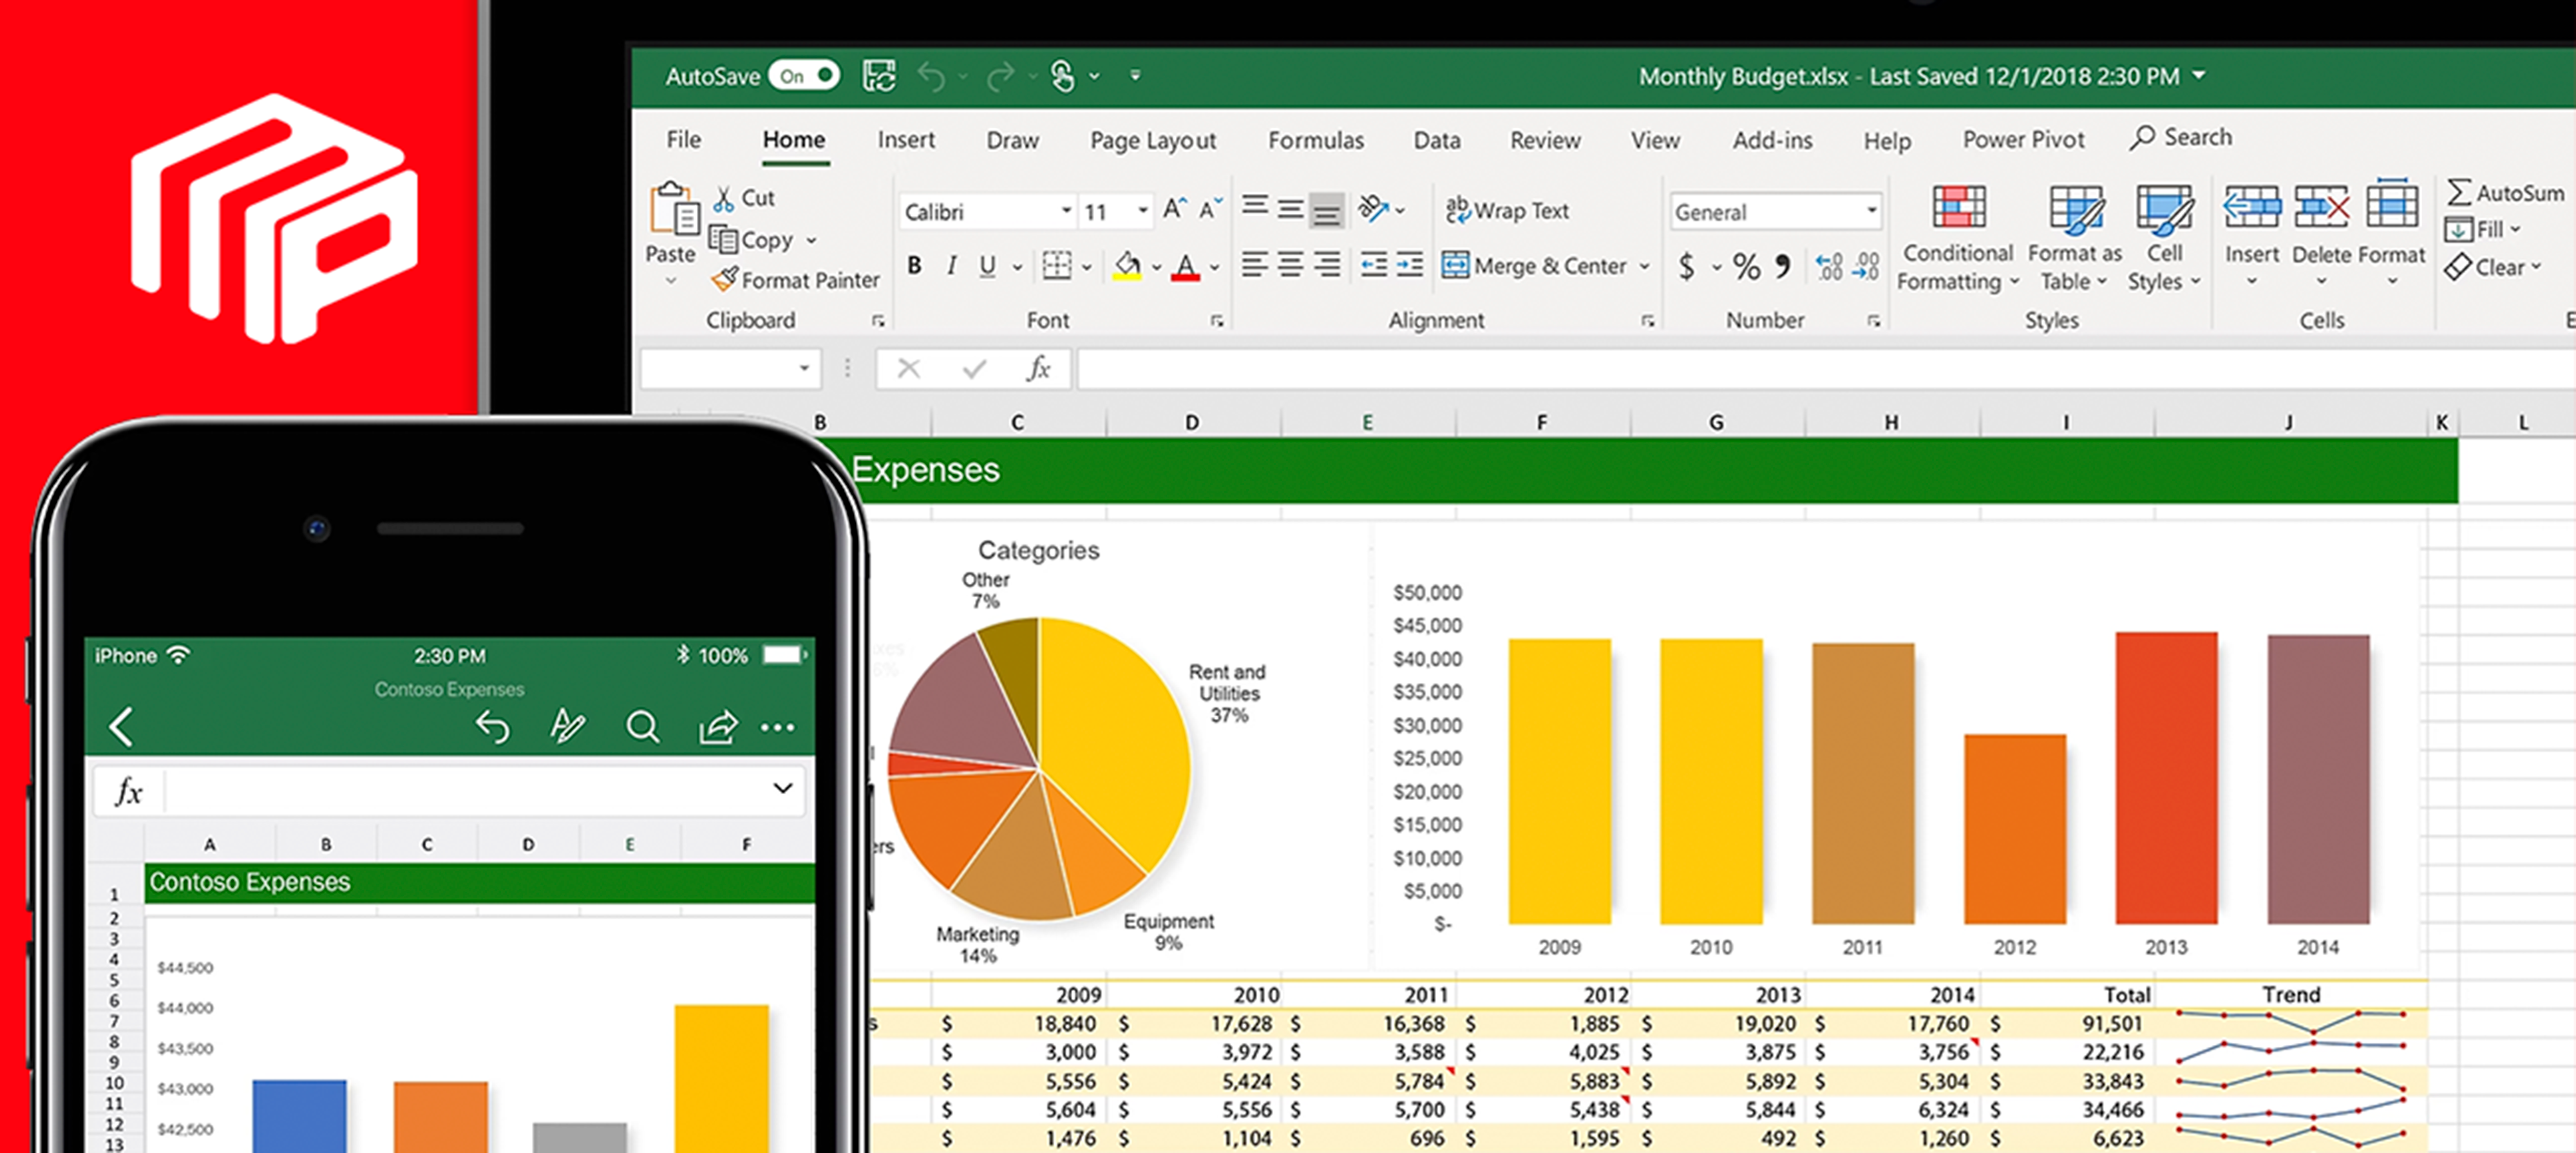This screenshot has width=2576, height=1153.
Task: Click the Copy button
Action: click(x=752, y=240)
